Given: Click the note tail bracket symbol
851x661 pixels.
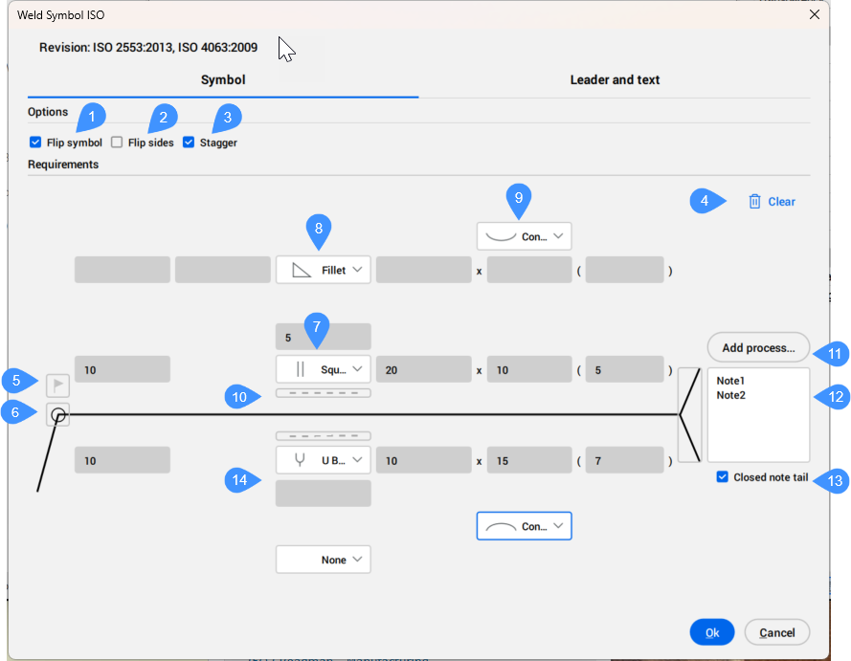Looking at the screenshot, I should coord(689,415).
